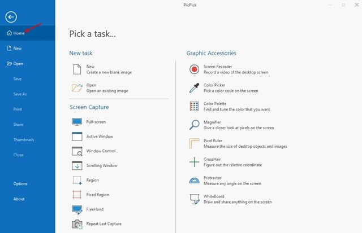Launch the WhiteBoard icon
Viewport: 362px width, 233px height.
pyautogui.click(x=194, y=199)
